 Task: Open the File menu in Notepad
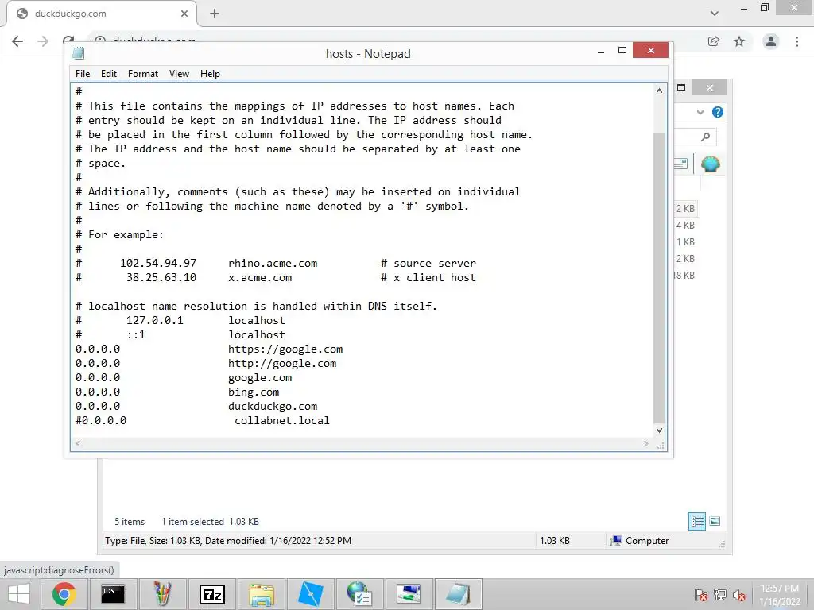(x=83, y=74)
